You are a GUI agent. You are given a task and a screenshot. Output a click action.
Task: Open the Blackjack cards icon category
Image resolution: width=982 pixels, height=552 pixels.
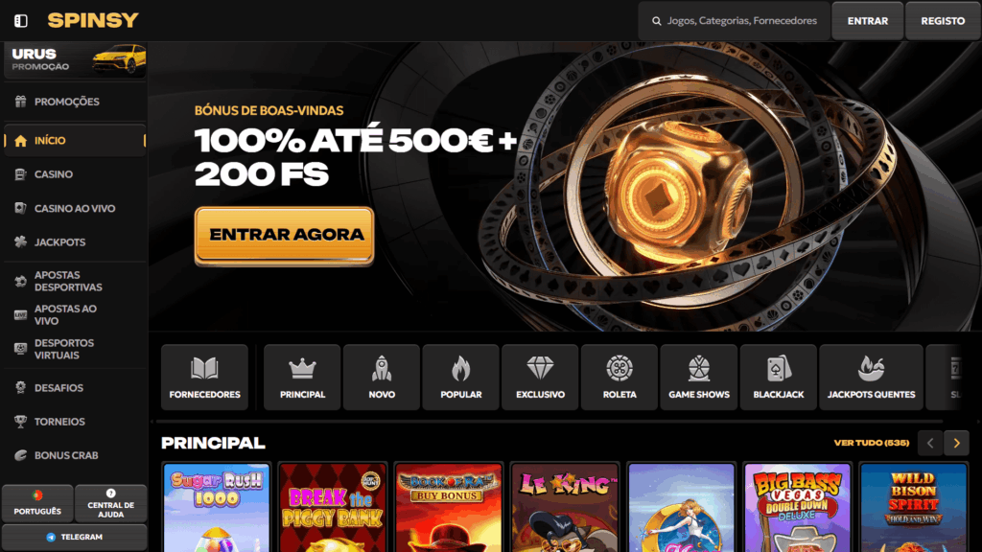point(778,378)
